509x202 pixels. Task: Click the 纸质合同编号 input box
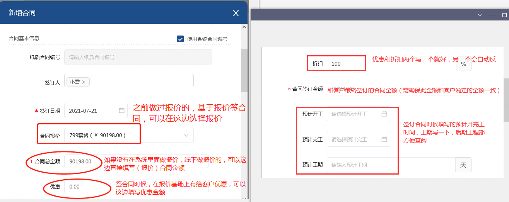[138, 57]
